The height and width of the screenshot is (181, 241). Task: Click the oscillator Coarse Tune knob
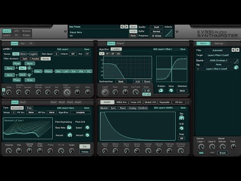(x=30, y=151)
